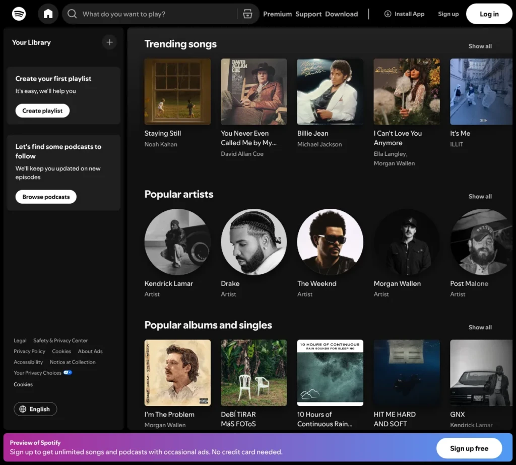Open the English language selector
This screenshot has height=465, width=516.
click(x=35, y=409)
